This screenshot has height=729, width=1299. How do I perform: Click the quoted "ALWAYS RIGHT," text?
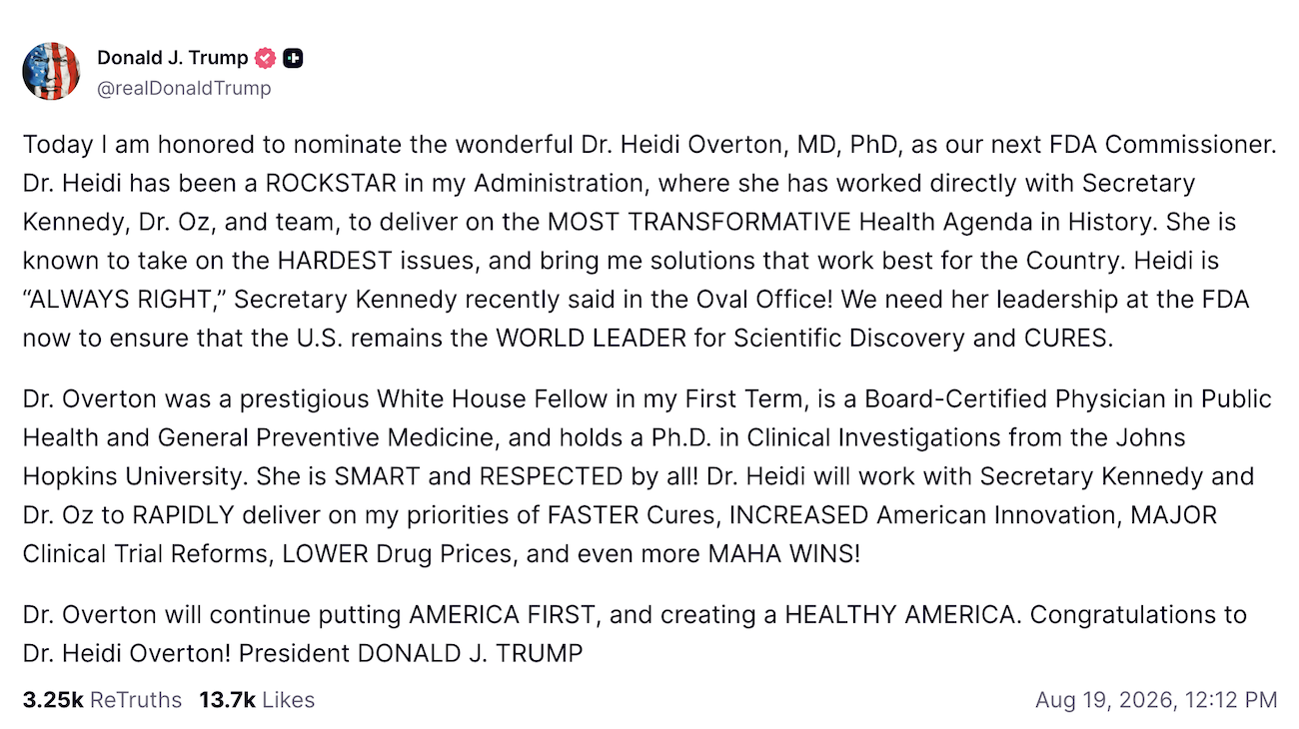coord(125,299)
